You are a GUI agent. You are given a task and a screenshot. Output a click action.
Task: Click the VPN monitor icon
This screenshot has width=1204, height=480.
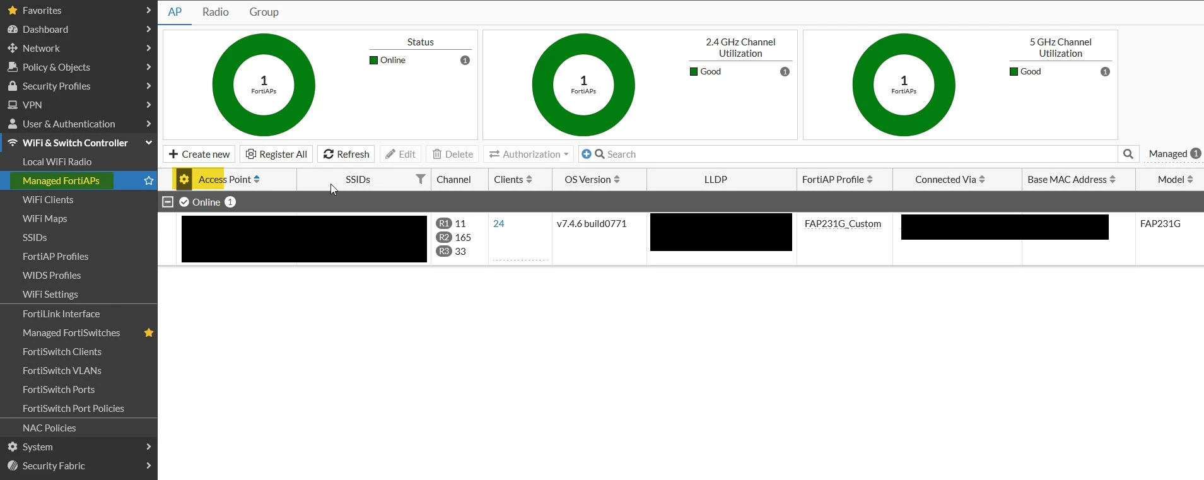pyautogui.click(x=12, y=105)
